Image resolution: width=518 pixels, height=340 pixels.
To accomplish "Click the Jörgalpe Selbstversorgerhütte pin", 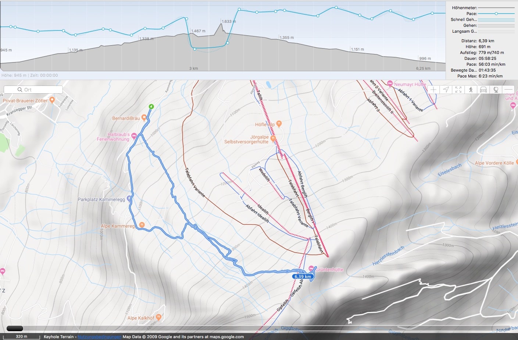I will click(273, 138).
